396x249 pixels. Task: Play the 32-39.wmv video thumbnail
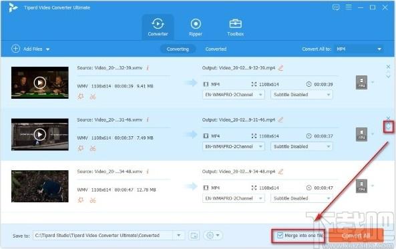tap(40, 83)
